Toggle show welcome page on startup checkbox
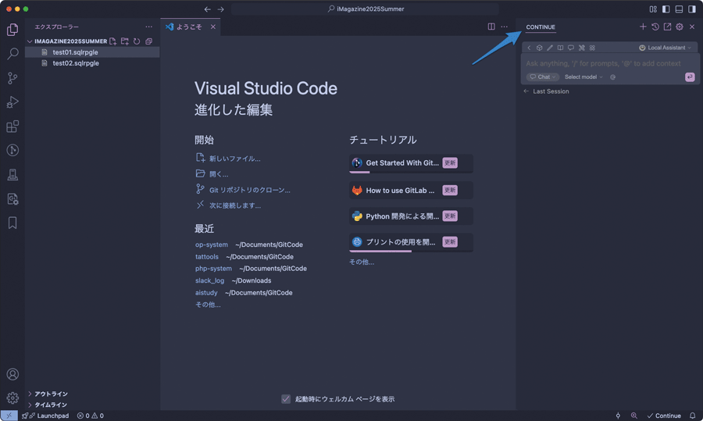The height and width of the screenshot is (421, 703). (x=286, y=399)
